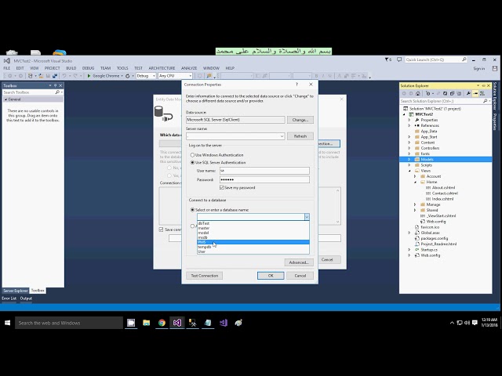Click the browser refresh icon in main toolbar
This screenshot has width=502, height=376.
(x=127, y=76)
